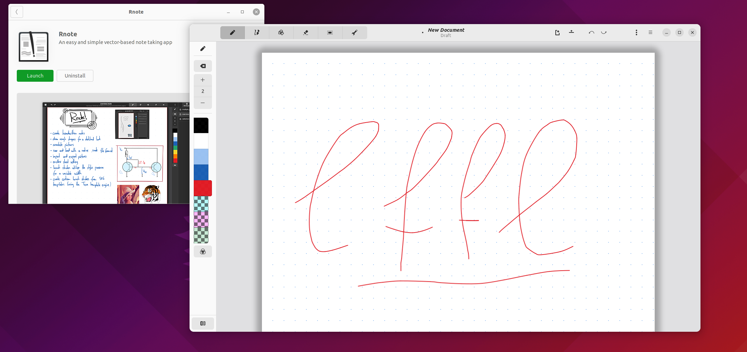Toggle the stroke style option below color swatches

(x=203, y=251)
